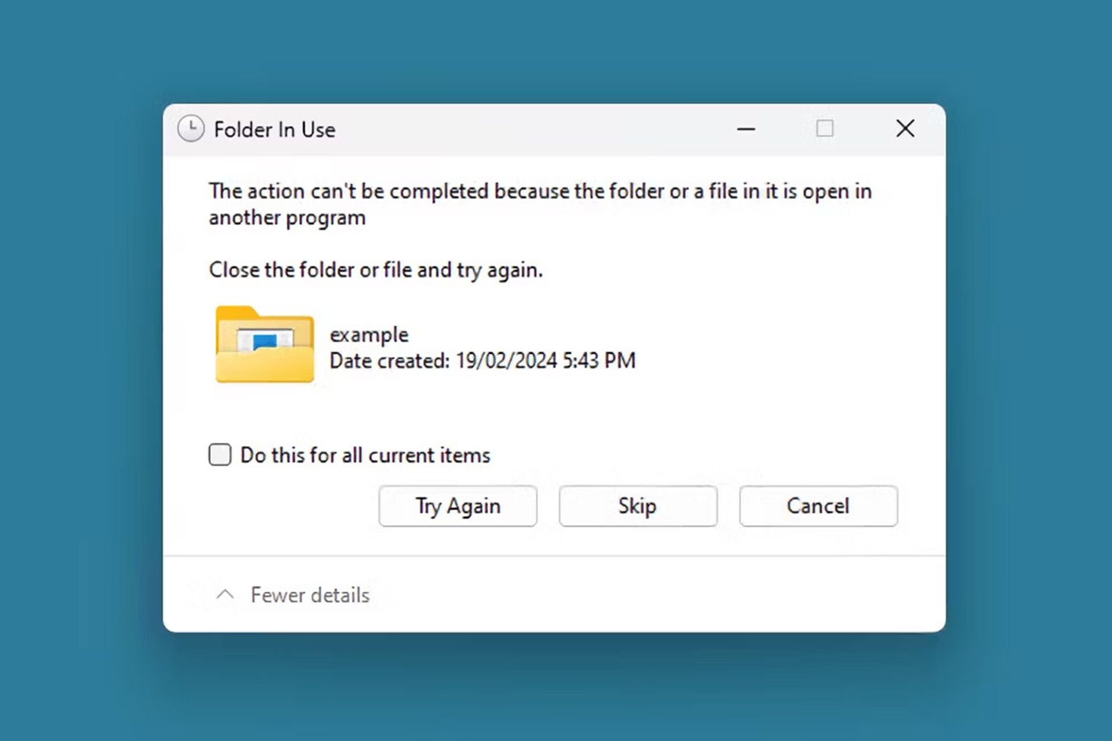Select the example folder name text
The height and width of the screenshot is (741, 1112).
click(x=369, y=335)
